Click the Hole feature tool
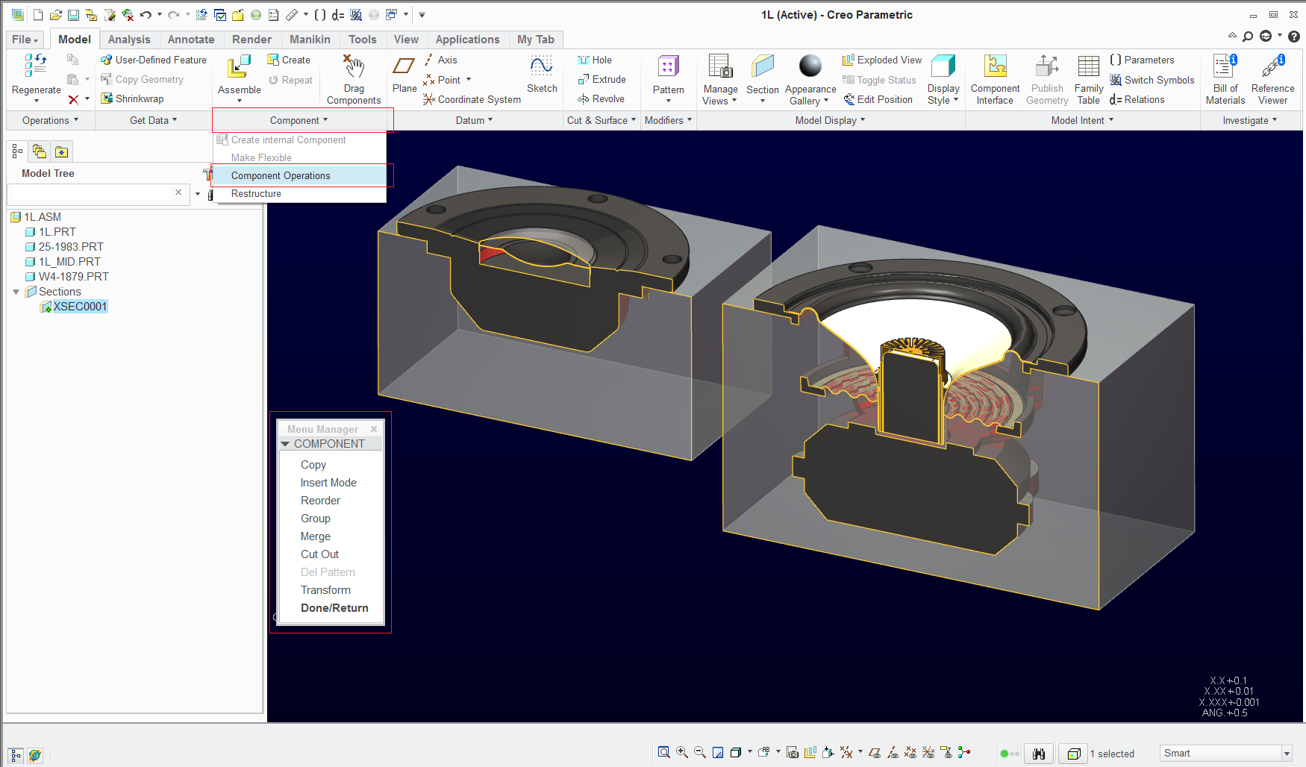The image size is (1306, 767). tap(595, 60)
